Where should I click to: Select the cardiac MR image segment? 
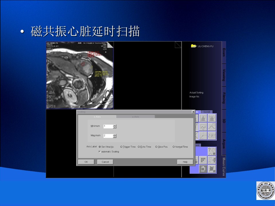tap(80, 75)
